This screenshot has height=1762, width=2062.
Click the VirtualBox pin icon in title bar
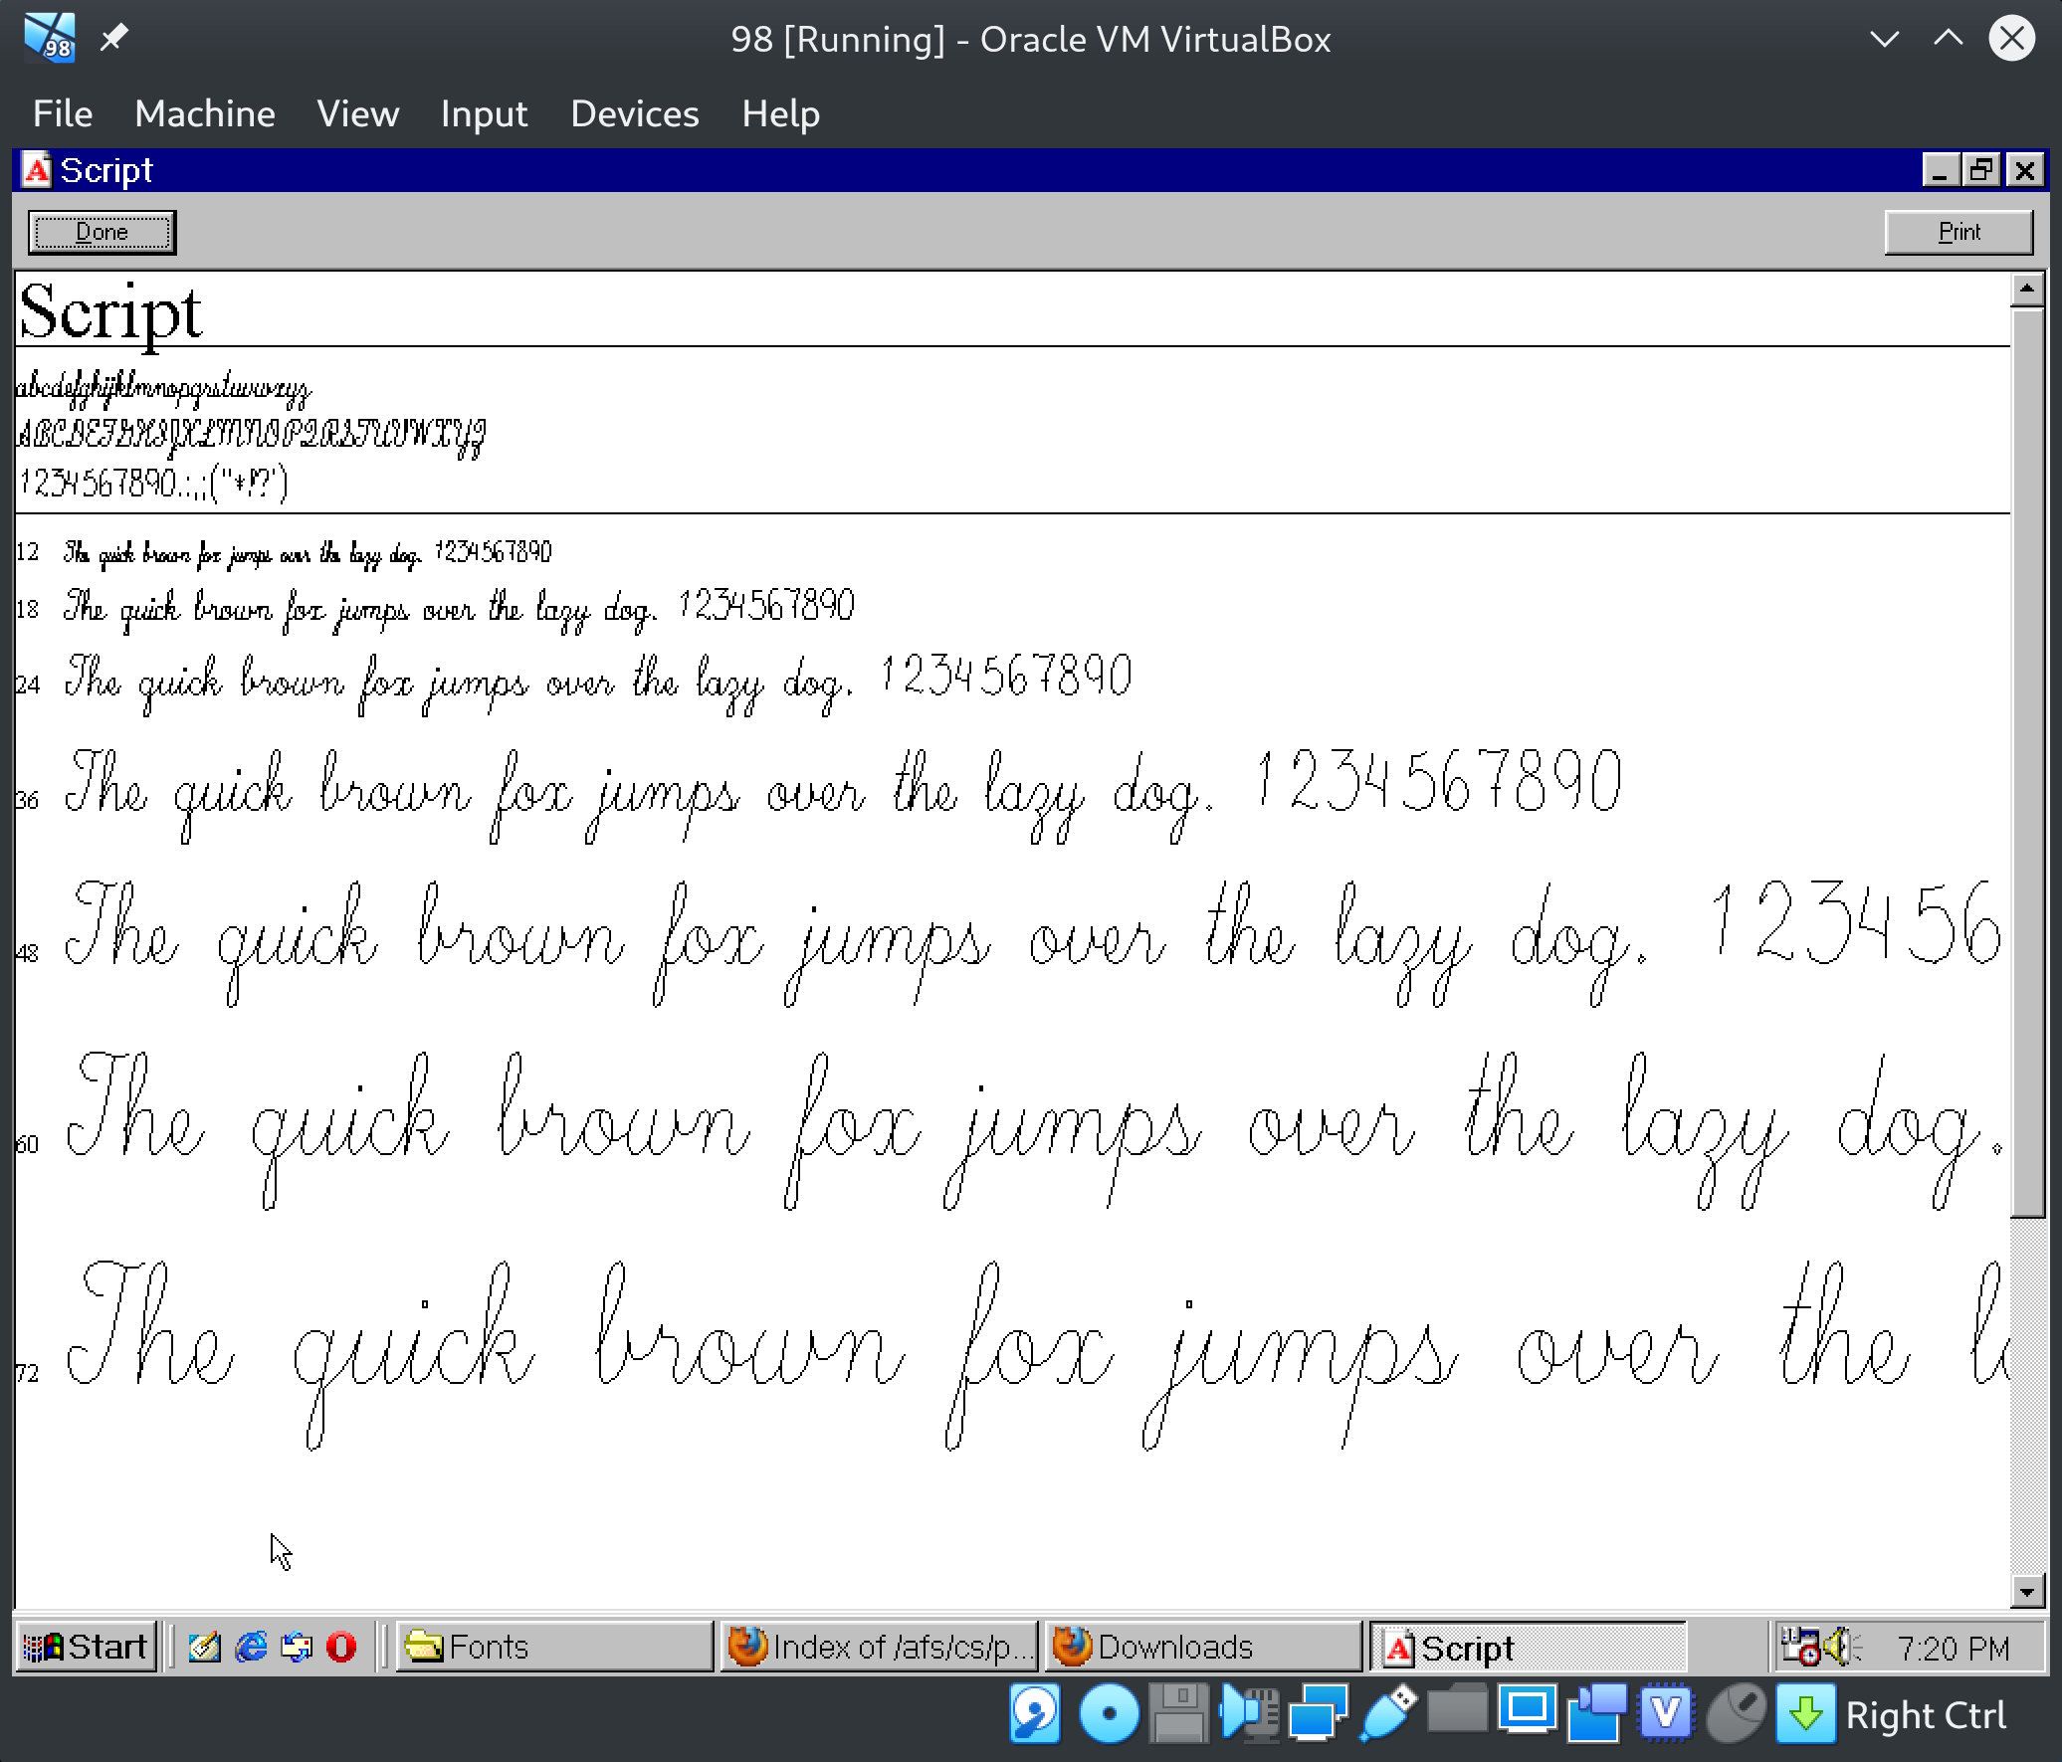113,38
